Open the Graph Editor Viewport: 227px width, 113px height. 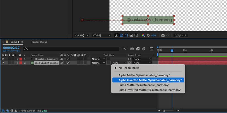(x=151, y=49)
